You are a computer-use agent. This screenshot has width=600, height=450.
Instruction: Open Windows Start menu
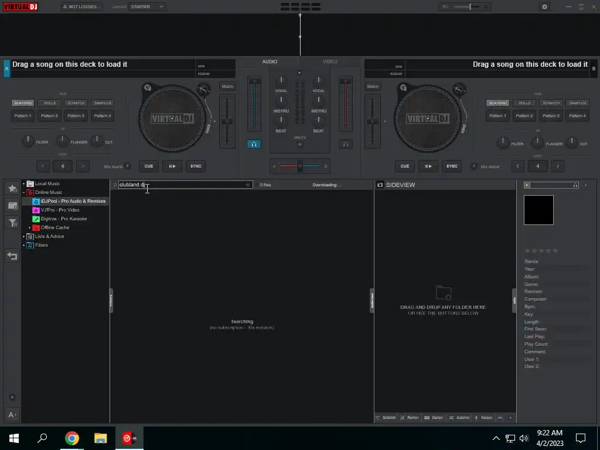[14, 438]
